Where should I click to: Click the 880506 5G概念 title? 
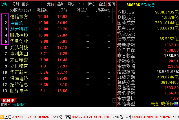coord(141,5)
